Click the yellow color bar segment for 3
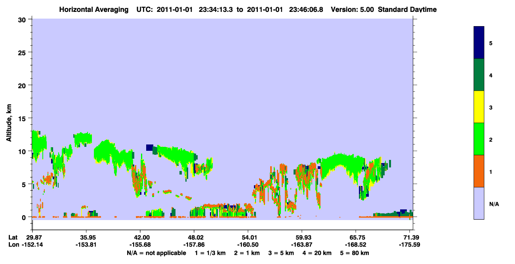This screenshot has height=264, width=515. click(479, 107)
